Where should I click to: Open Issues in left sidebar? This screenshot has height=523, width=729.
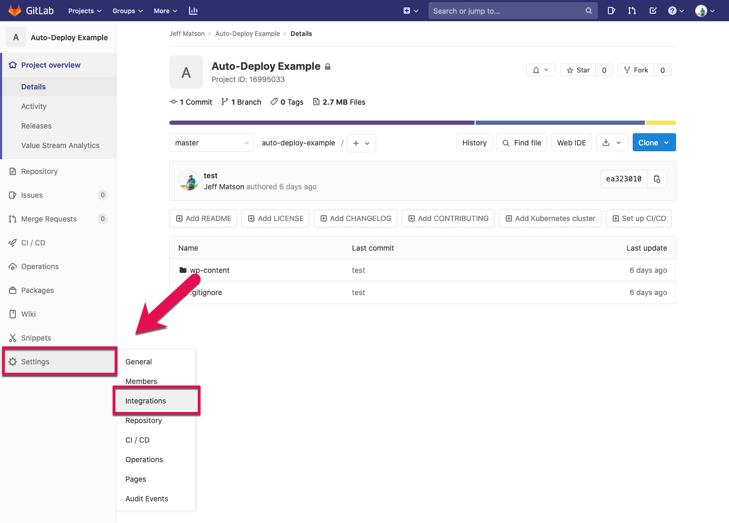[x=32, y=195]
